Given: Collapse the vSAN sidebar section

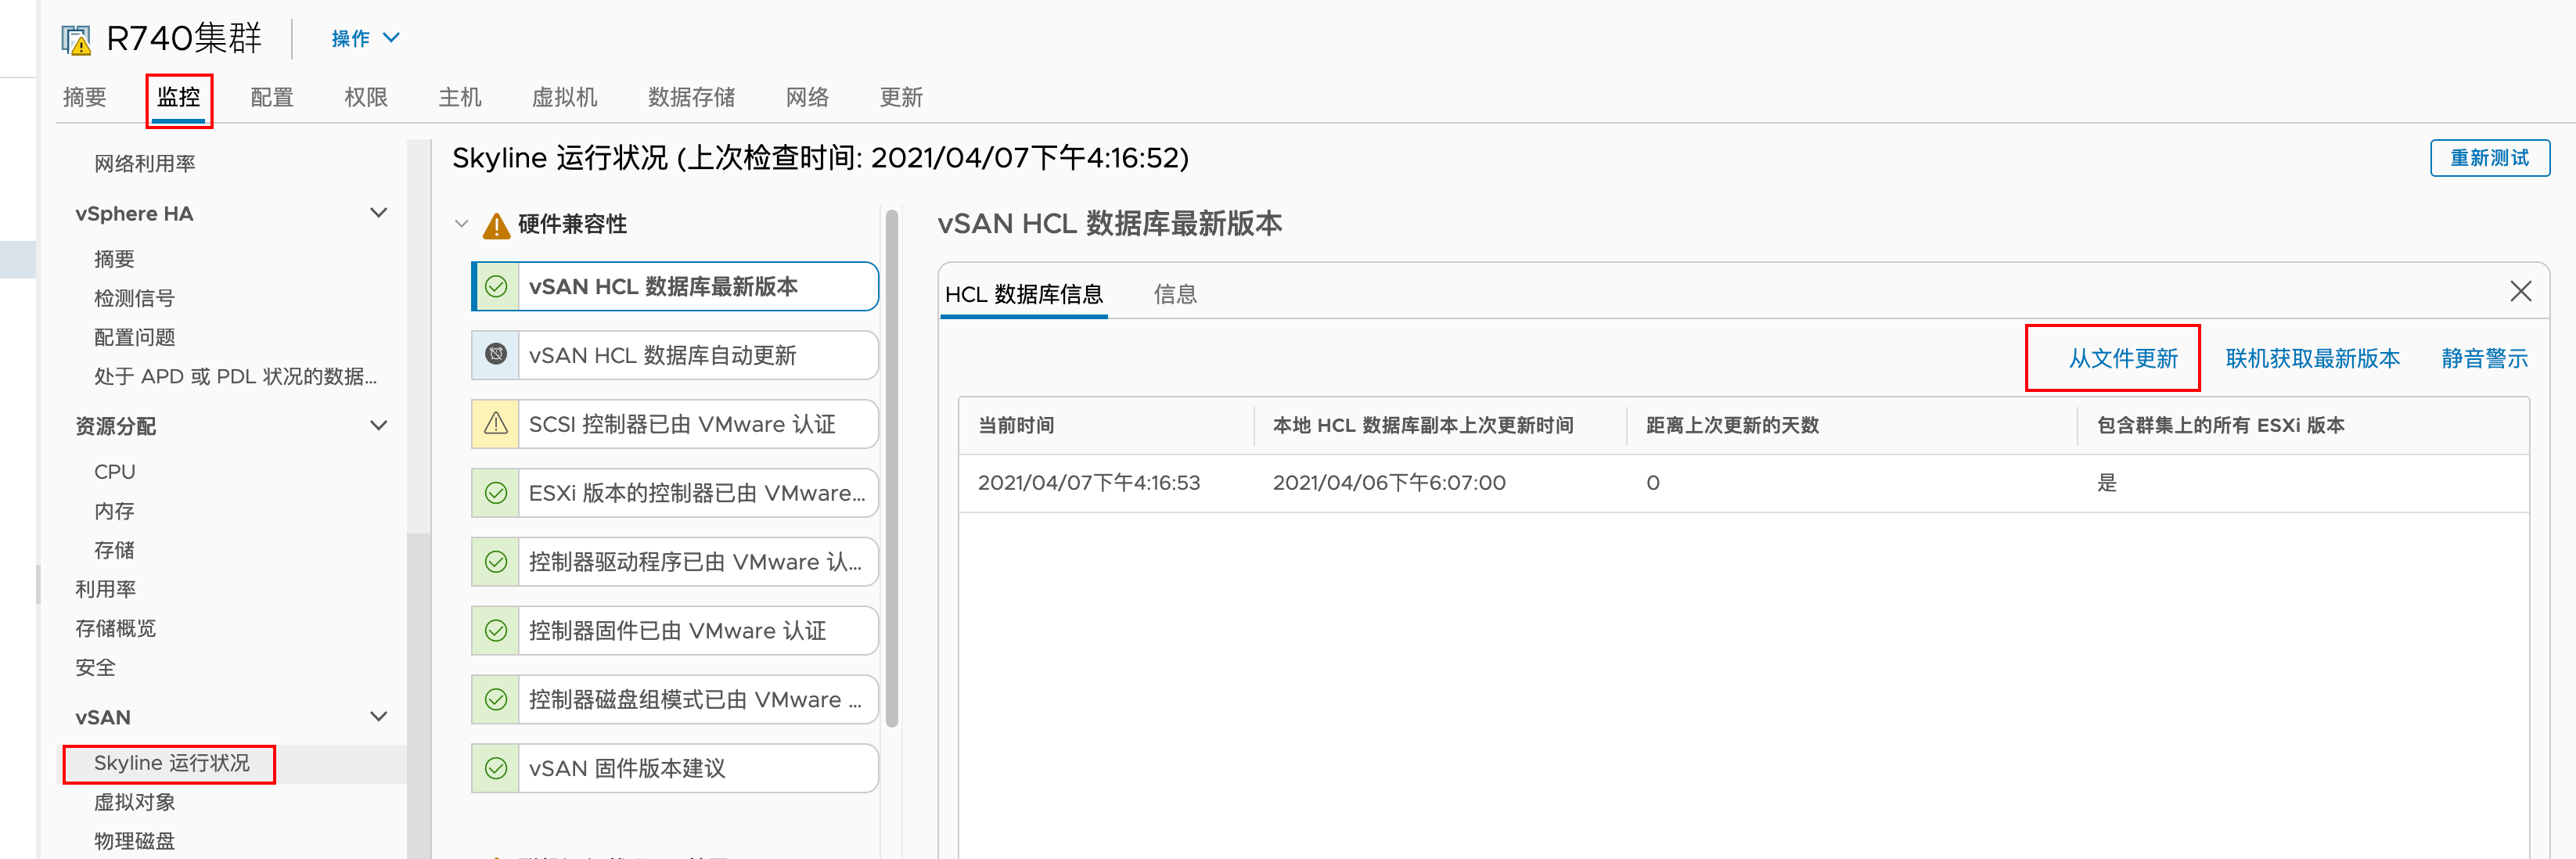Looking at the screenshot, I should pos(378,717).
